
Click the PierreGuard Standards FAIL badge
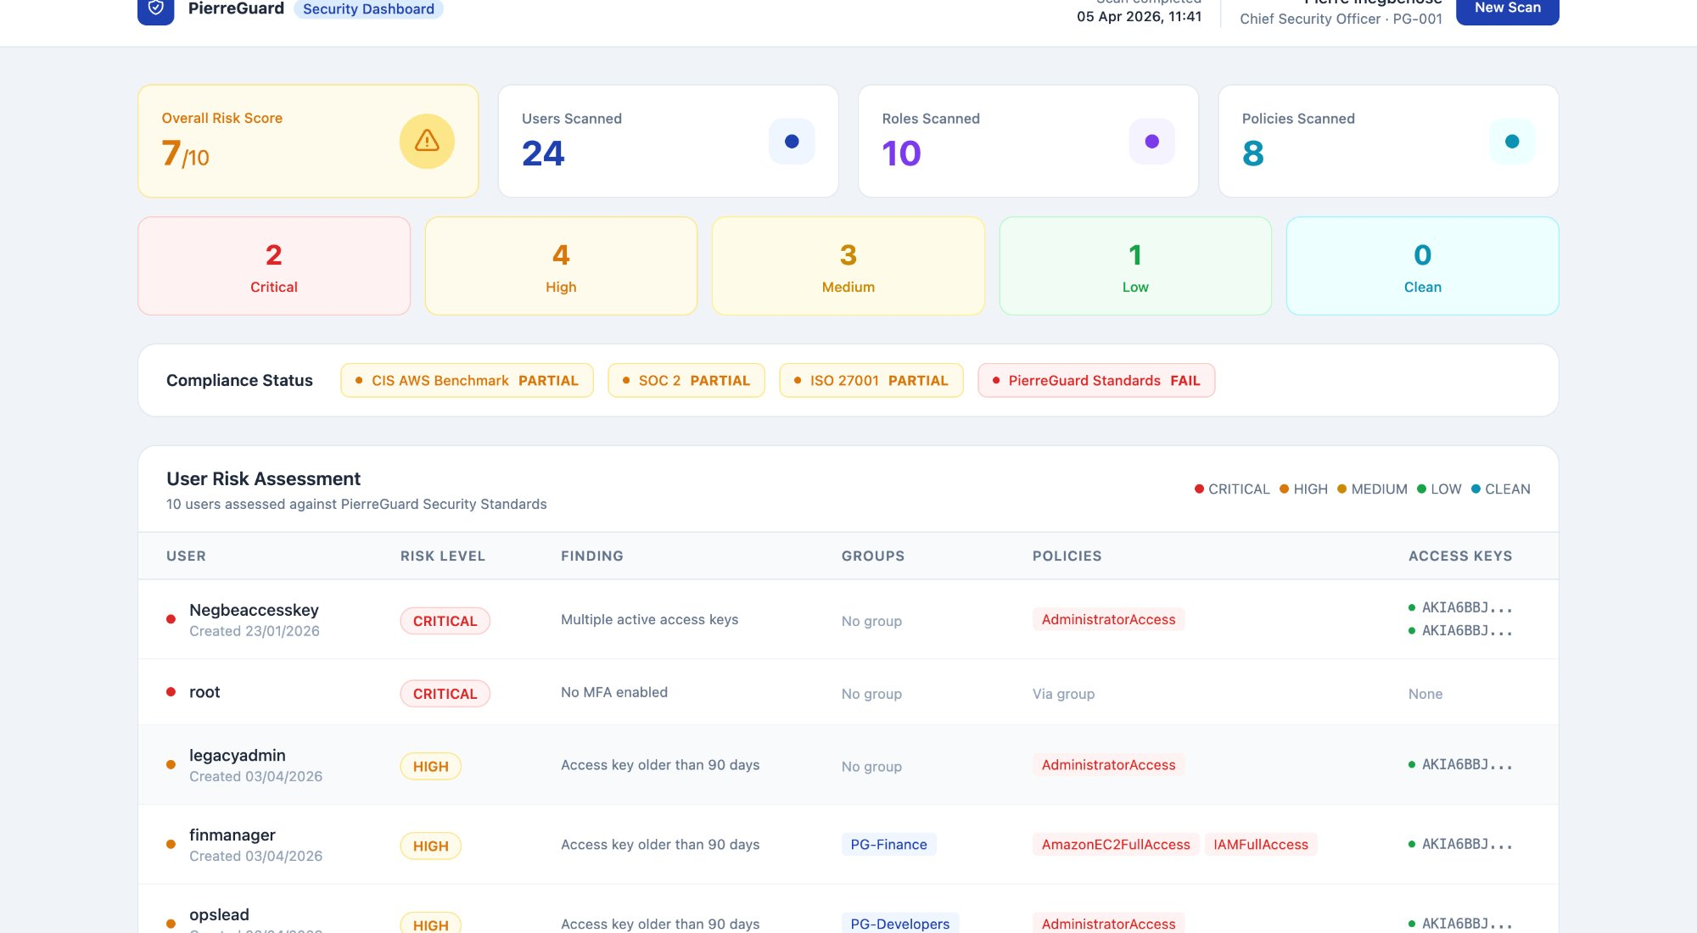point(1095,381)
